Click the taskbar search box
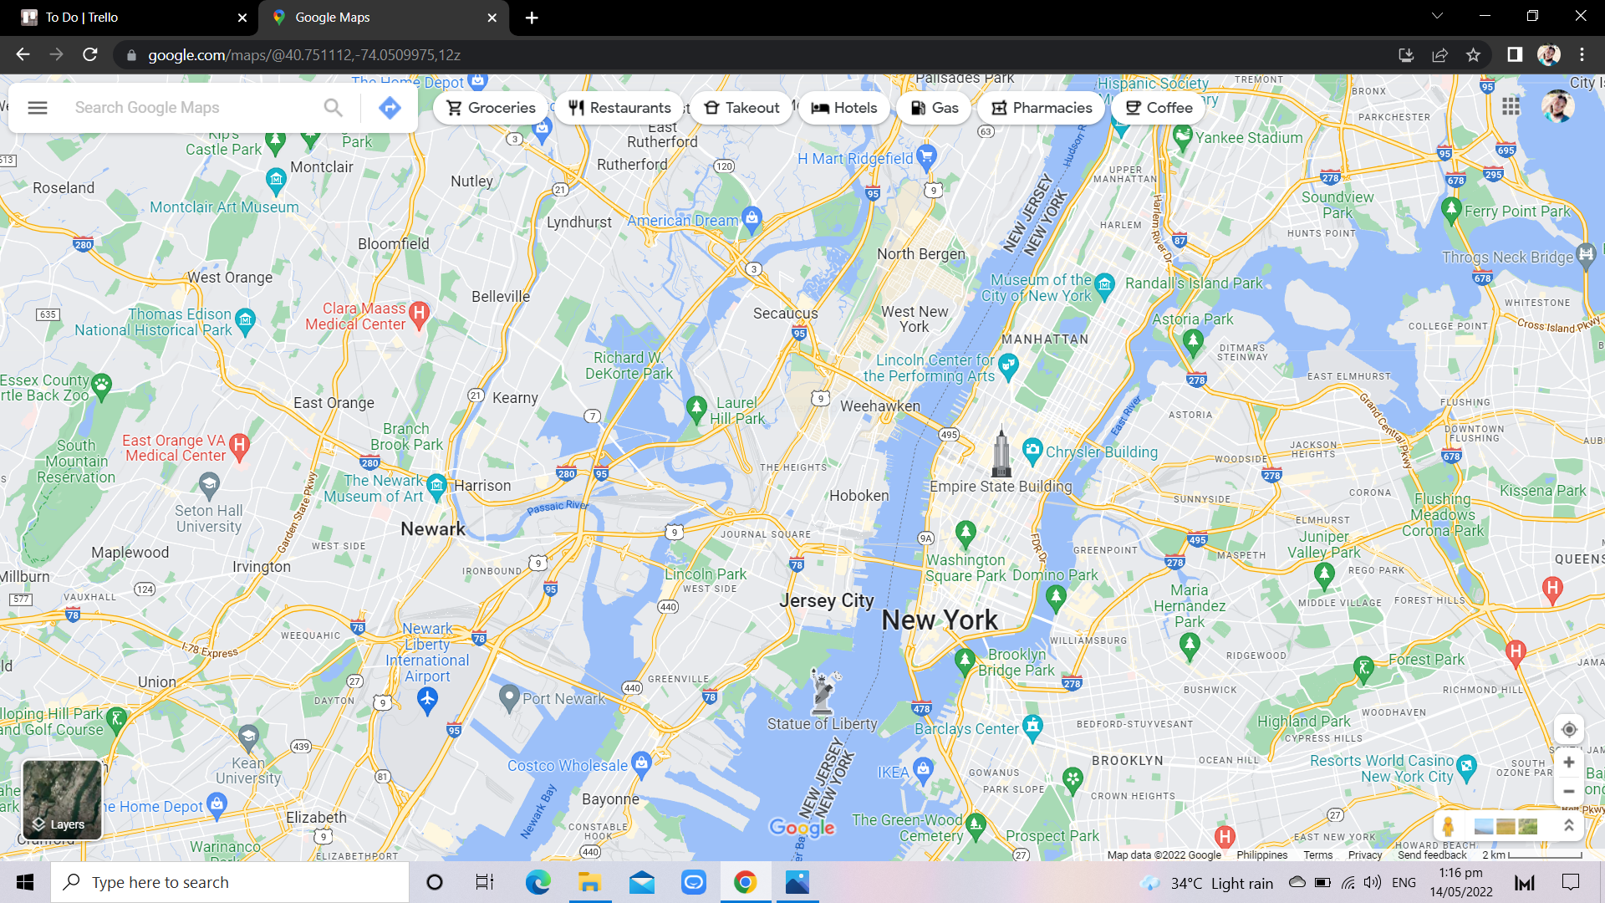The width and height of the screenshot is (1605, 903). (x=230, y=882)
